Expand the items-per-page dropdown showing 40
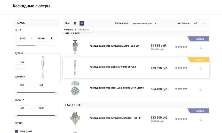 pos(199,23)
